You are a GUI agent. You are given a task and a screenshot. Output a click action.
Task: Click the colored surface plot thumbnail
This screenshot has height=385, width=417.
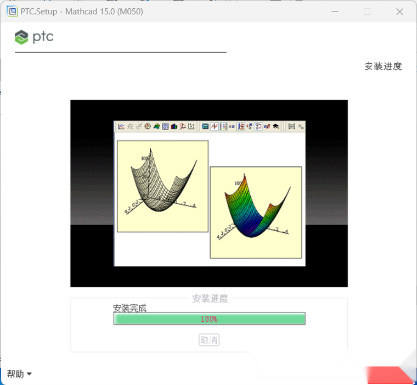pyautogui.click(x=256, y=212)
